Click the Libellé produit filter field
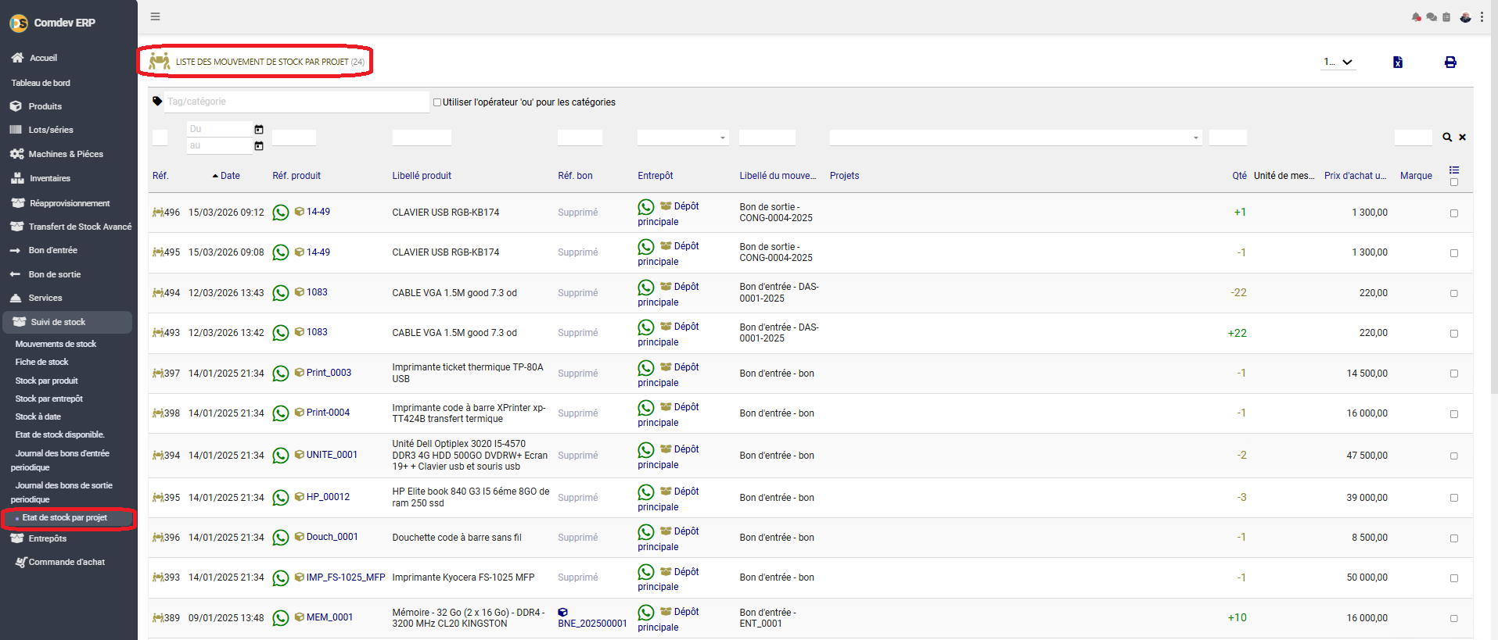The width and height of the screenshot is (1498, 640). (x=422, y=138)
